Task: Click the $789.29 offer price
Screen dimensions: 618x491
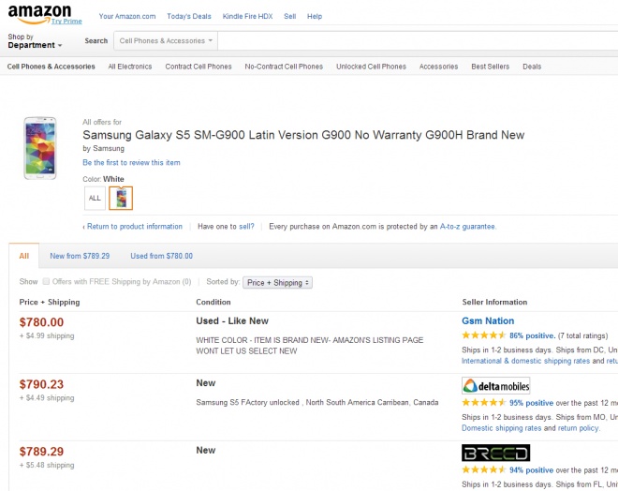Action: [41, 451]
